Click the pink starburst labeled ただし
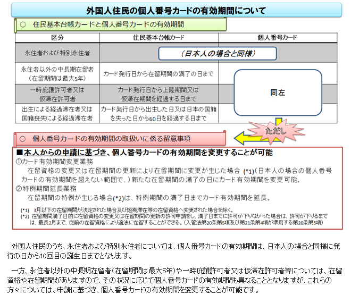 [276, 131]
